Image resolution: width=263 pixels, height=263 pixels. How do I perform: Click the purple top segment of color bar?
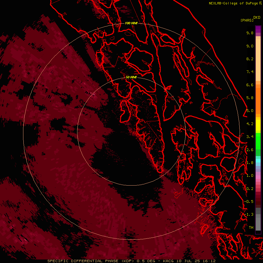[258, 29]
